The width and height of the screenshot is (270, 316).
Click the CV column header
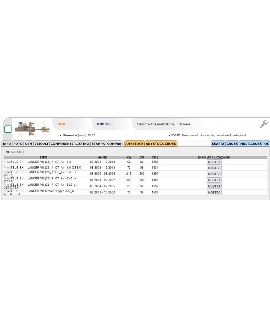[142, 157]
